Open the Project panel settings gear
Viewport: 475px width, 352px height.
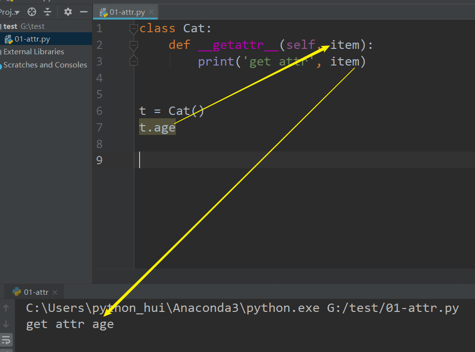tap(68, 12)
